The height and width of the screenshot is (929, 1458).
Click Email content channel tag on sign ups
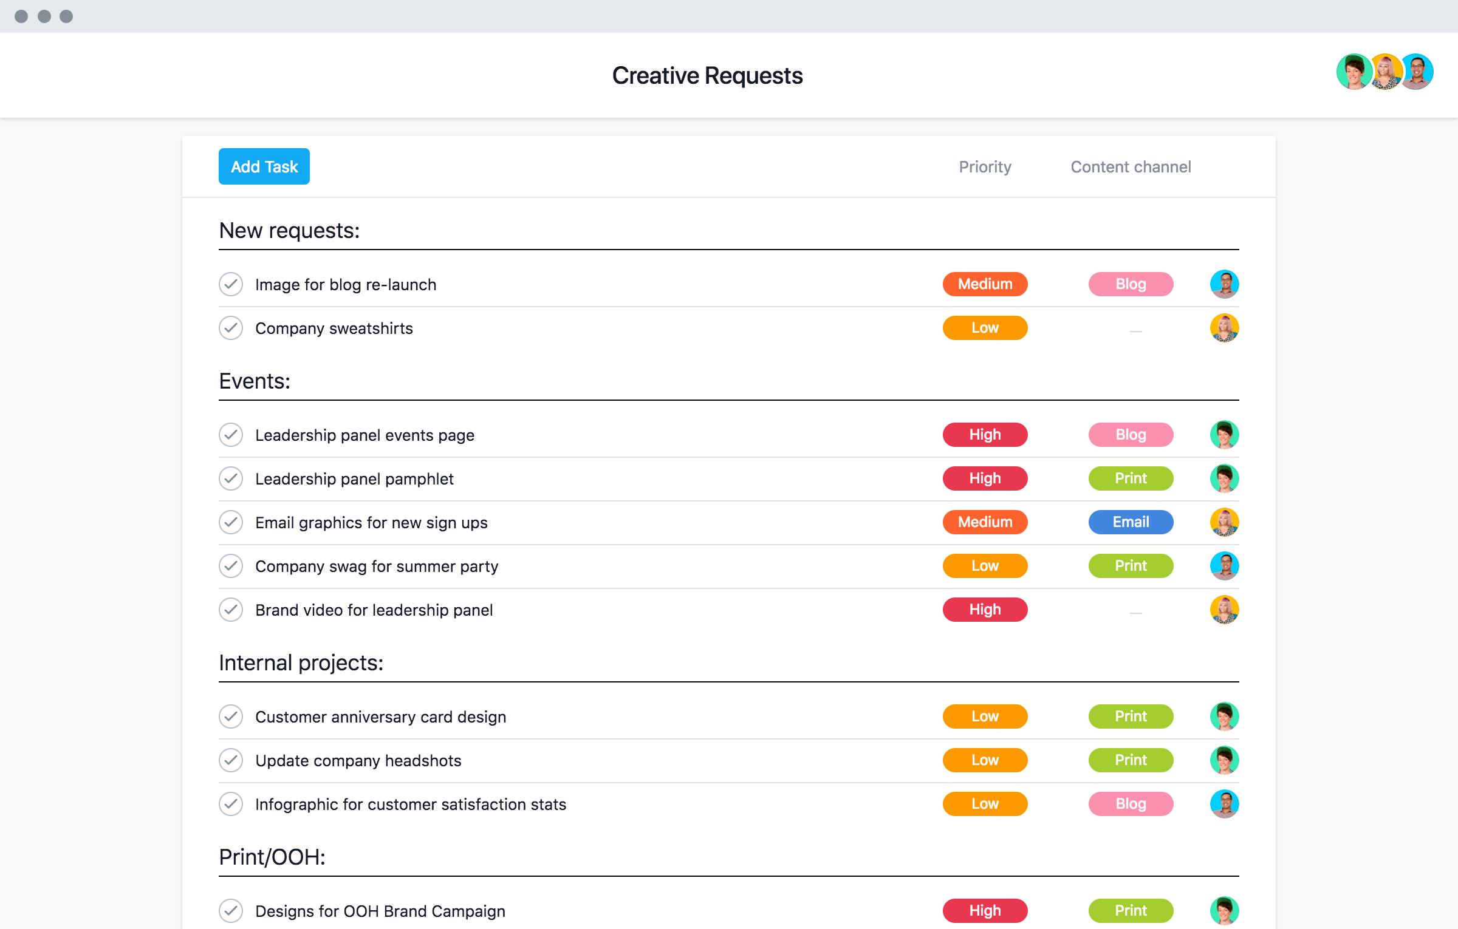[1129, 522]
